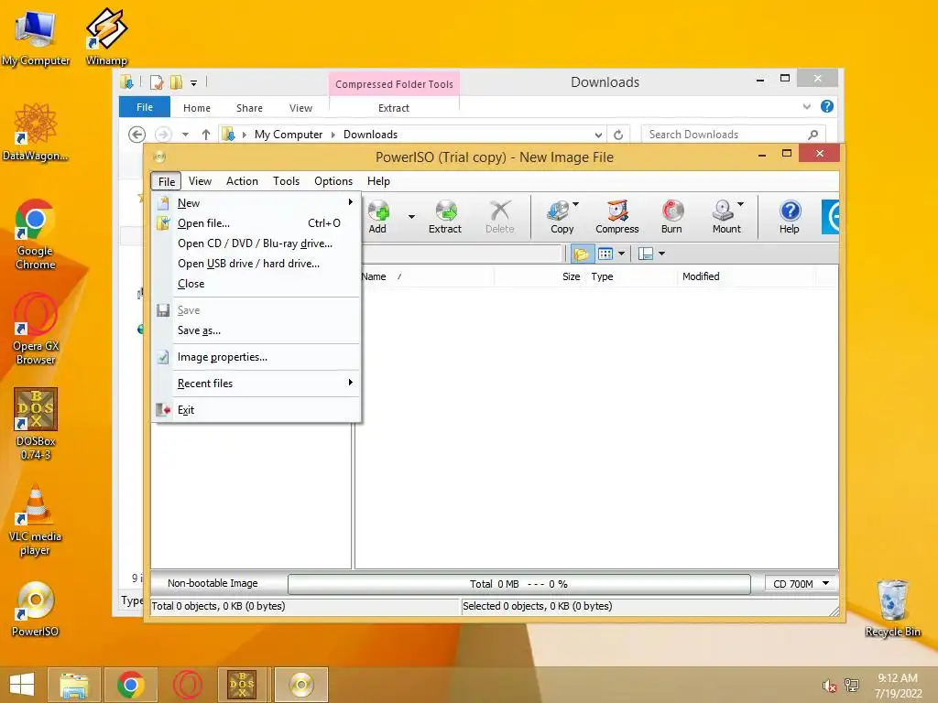Open the Mount button dropdown arrow
This screenshot has height=703, width=938.
pos(740,204)
